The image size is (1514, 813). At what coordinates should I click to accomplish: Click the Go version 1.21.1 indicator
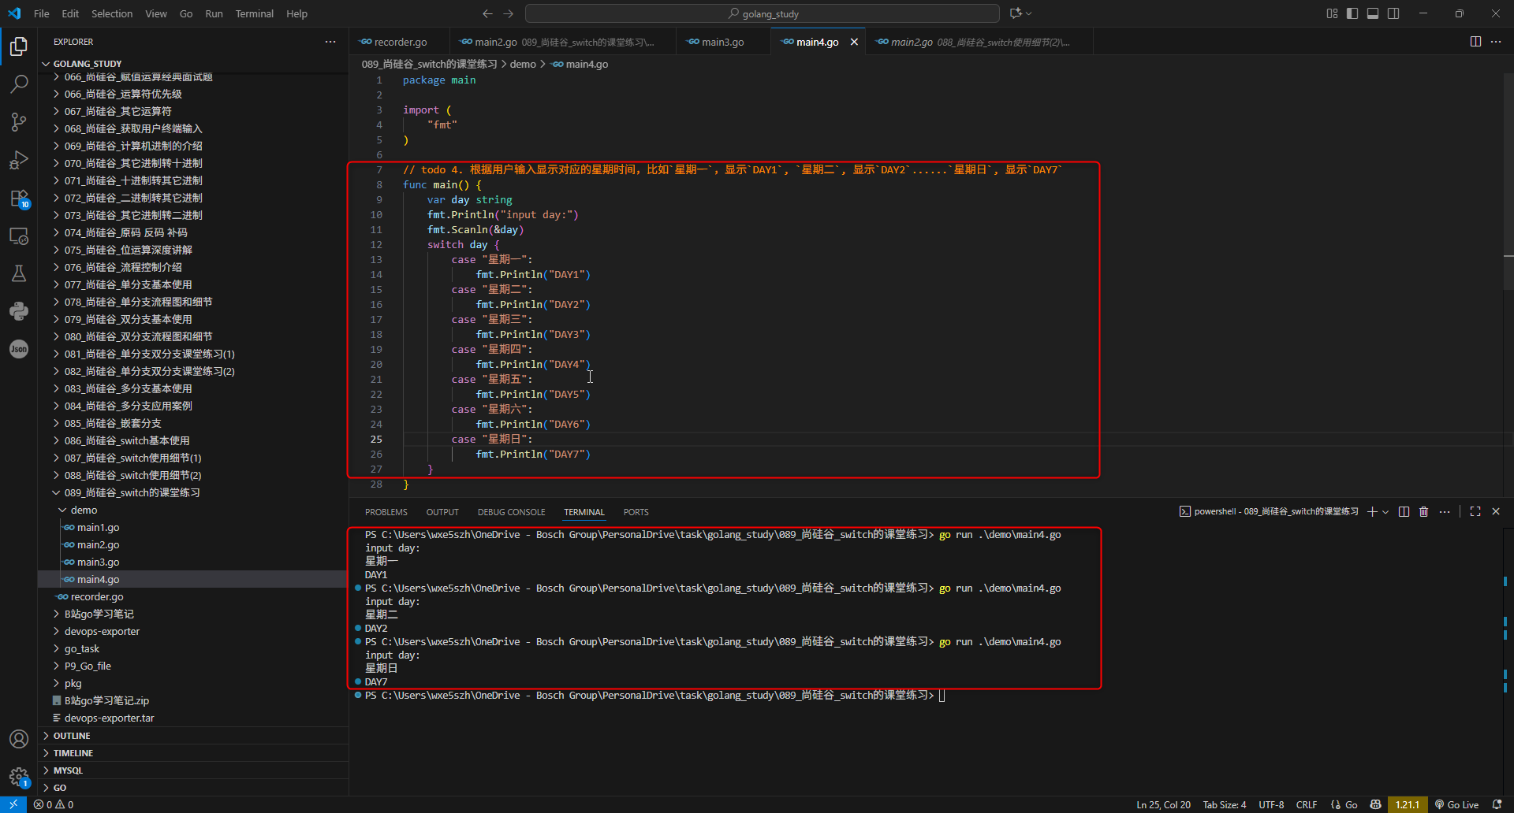[x=1407, y=804]
